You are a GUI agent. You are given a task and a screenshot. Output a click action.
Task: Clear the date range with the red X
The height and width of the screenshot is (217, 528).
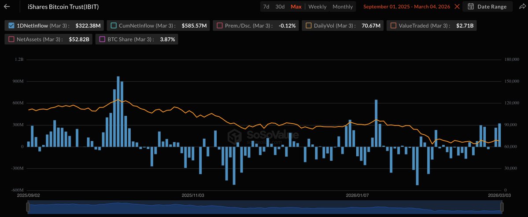(x=457, y=7)
